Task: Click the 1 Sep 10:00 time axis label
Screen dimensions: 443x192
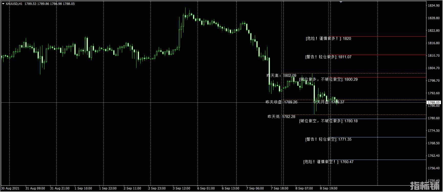Action: coord(83,188)
